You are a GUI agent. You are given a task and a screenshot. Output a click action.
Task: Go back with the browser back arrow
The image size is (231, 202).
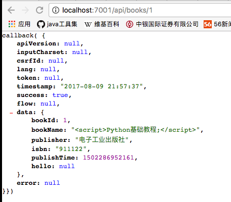point(11,10)
